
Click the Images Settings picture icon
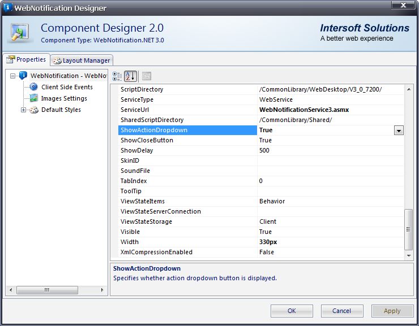pos(34,98)
